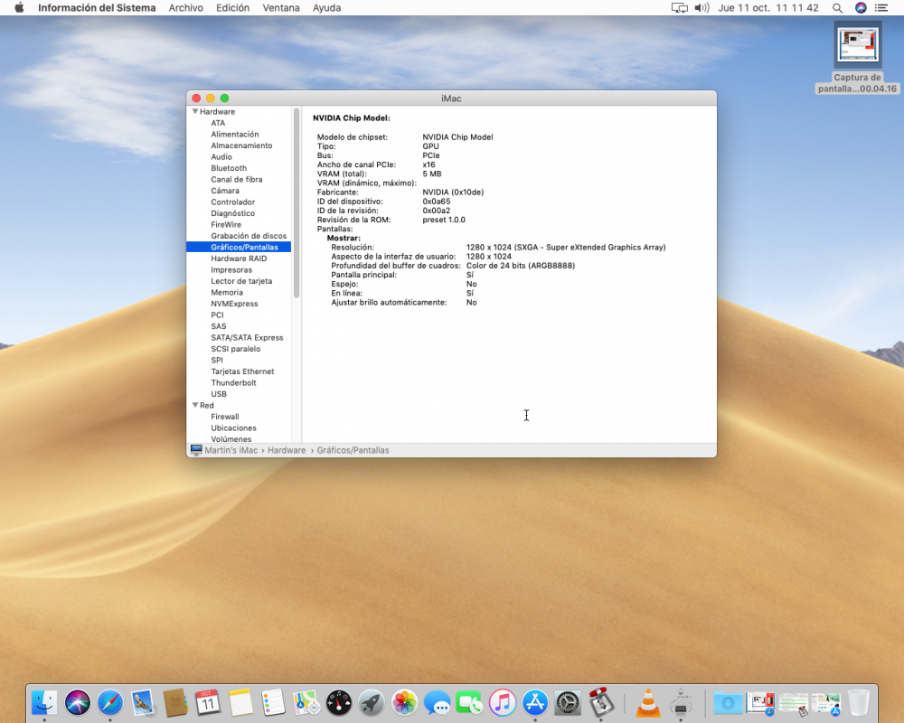Select Memoria in the sidebar
This screenshot has width=904, height=723.
point(227,292)
